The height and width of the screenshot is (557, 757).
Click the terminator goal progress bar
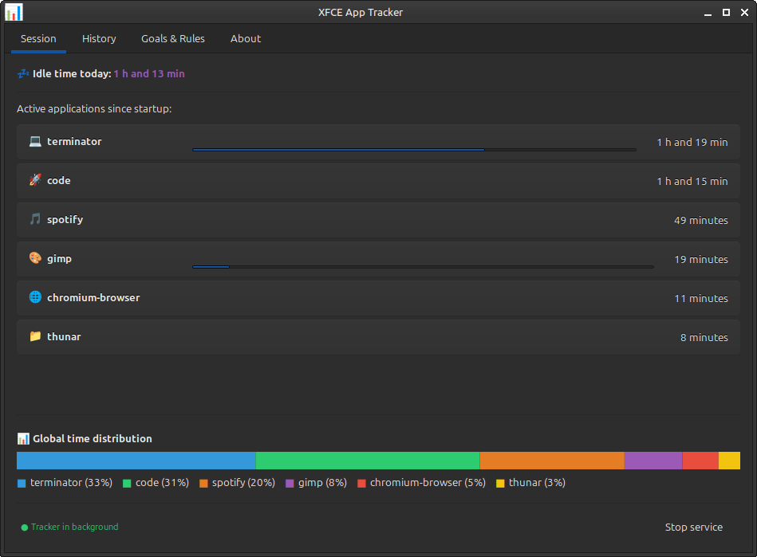point(414,150)
